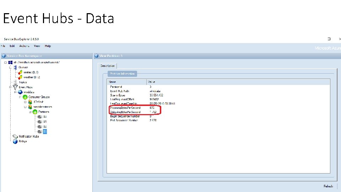Click the $Default consumer group users icon
Viewport: 341px width, 192px height.
pyautogui.click(x=30, y=102)
